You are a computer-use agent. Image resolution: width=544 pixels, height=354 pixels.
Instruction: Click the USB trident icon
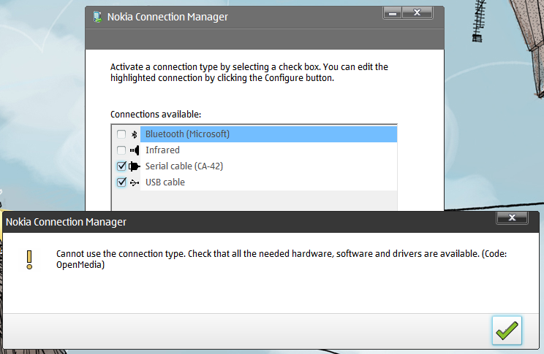[x=135, y=182]
